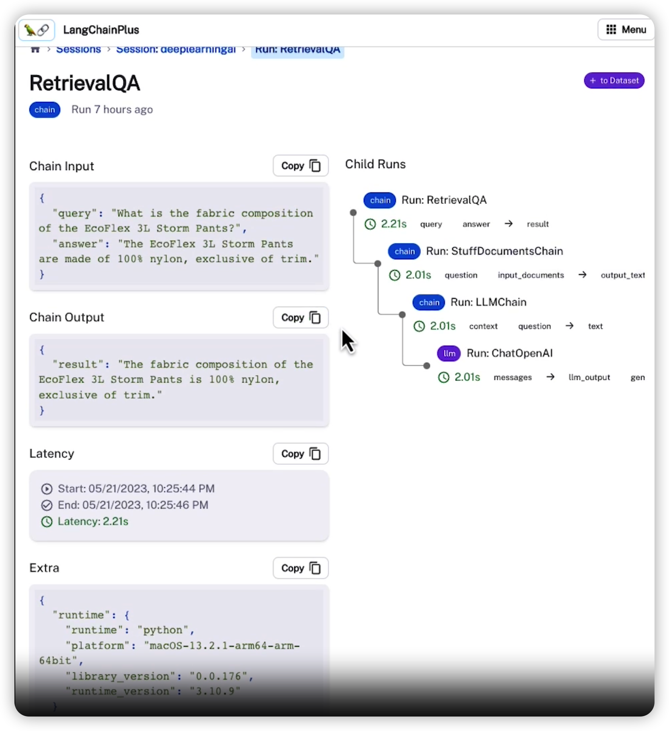Click the input_documents field label
Image resolution: width=669 pixels, height=731 pixels.
531,275
